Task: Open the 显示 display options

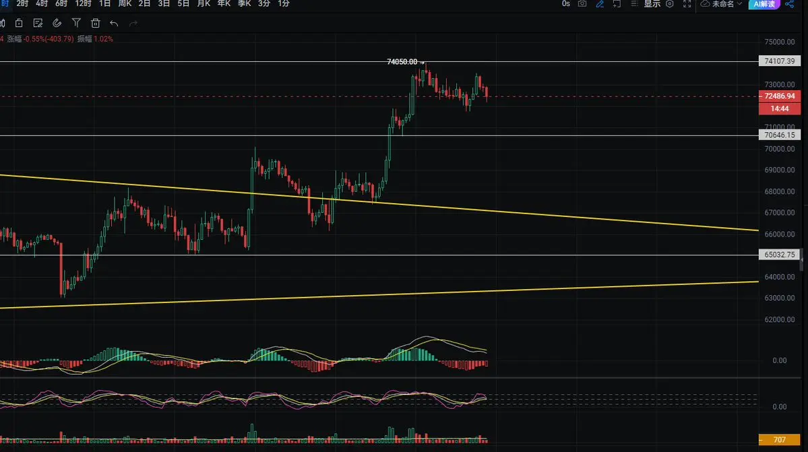Action: coord(652,3)
